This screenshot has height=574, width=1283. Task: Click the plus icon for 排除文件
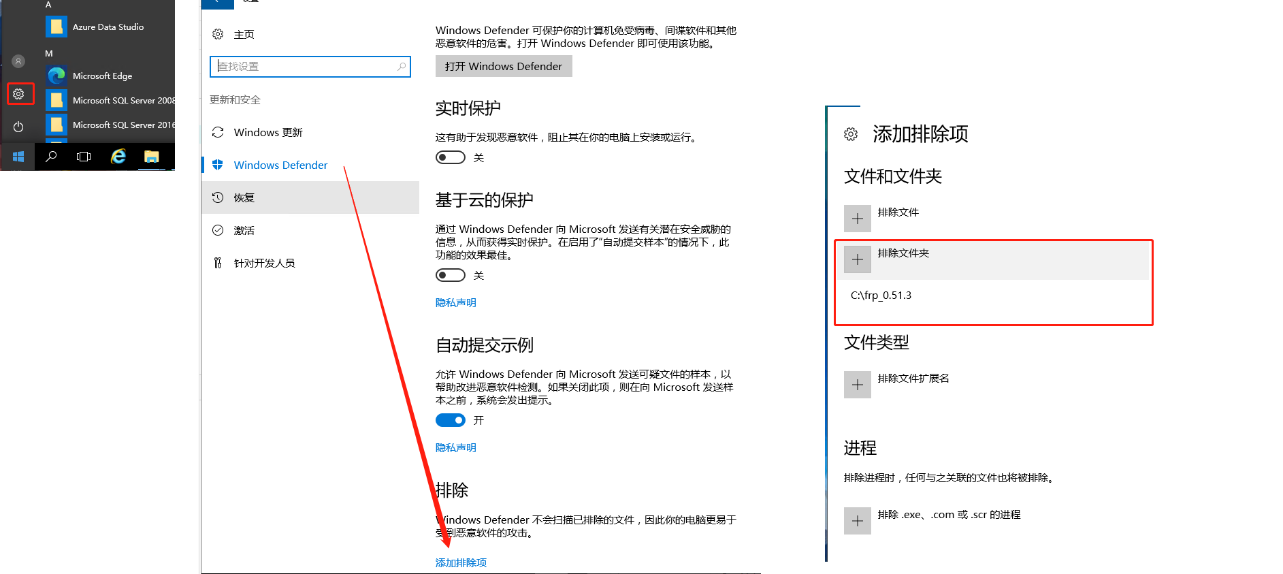tap(857, 219)
